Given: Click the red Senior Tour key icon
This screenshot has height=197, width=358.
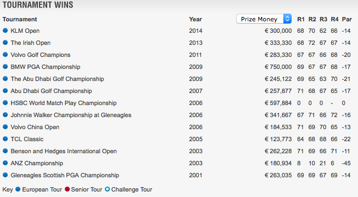Looking at the screenshot, I should [x=67, y=189].
